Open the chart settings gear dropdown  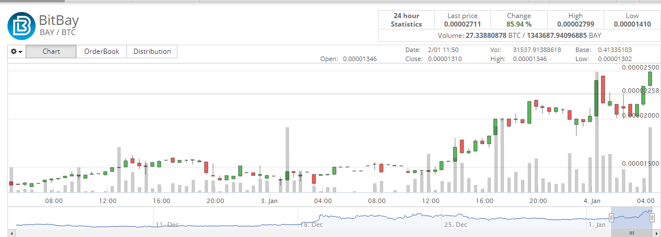point(17,51)
